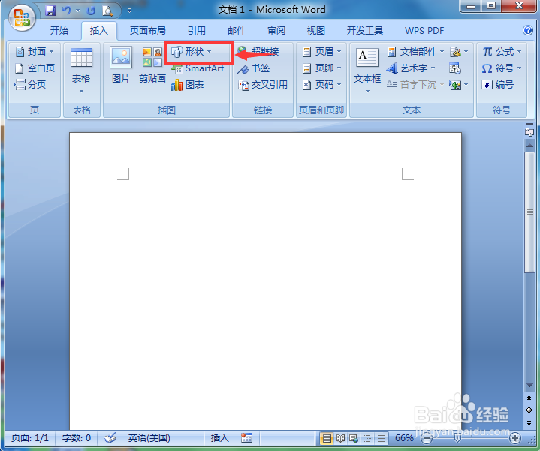Open word count via 字数: 0
This screenshot has height=451, width=540.
point(77,438)
